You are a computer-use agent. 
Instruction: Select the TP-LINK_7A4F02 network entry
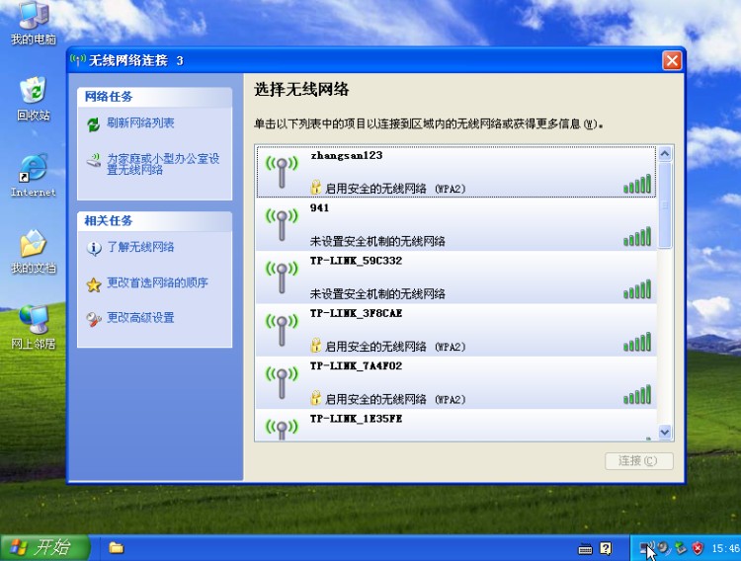(x=454, y=383)
